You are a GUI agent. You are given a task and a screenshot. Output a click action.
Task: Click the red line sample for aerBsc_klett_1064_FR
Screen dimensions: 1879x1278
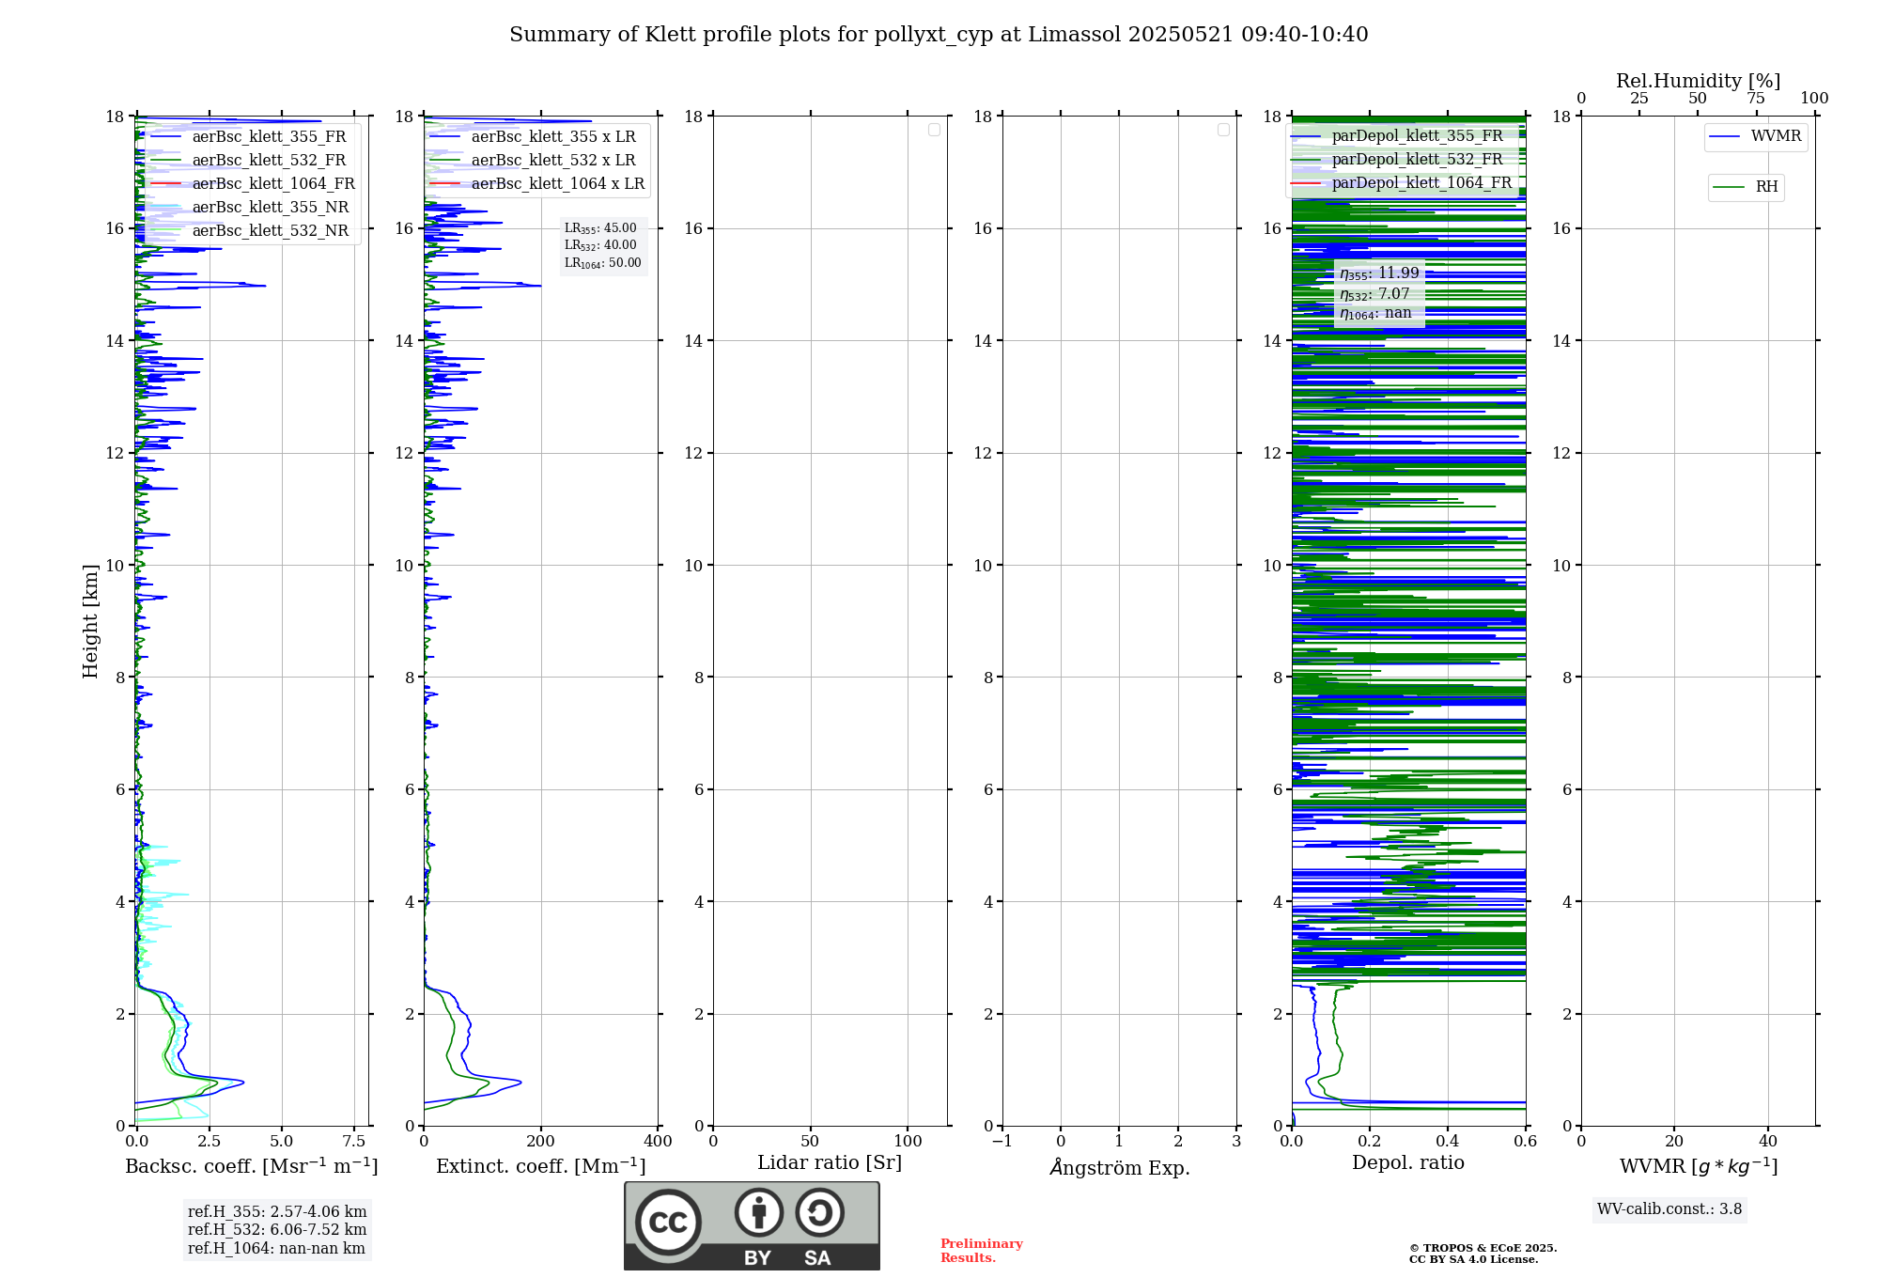coord(165,183)
